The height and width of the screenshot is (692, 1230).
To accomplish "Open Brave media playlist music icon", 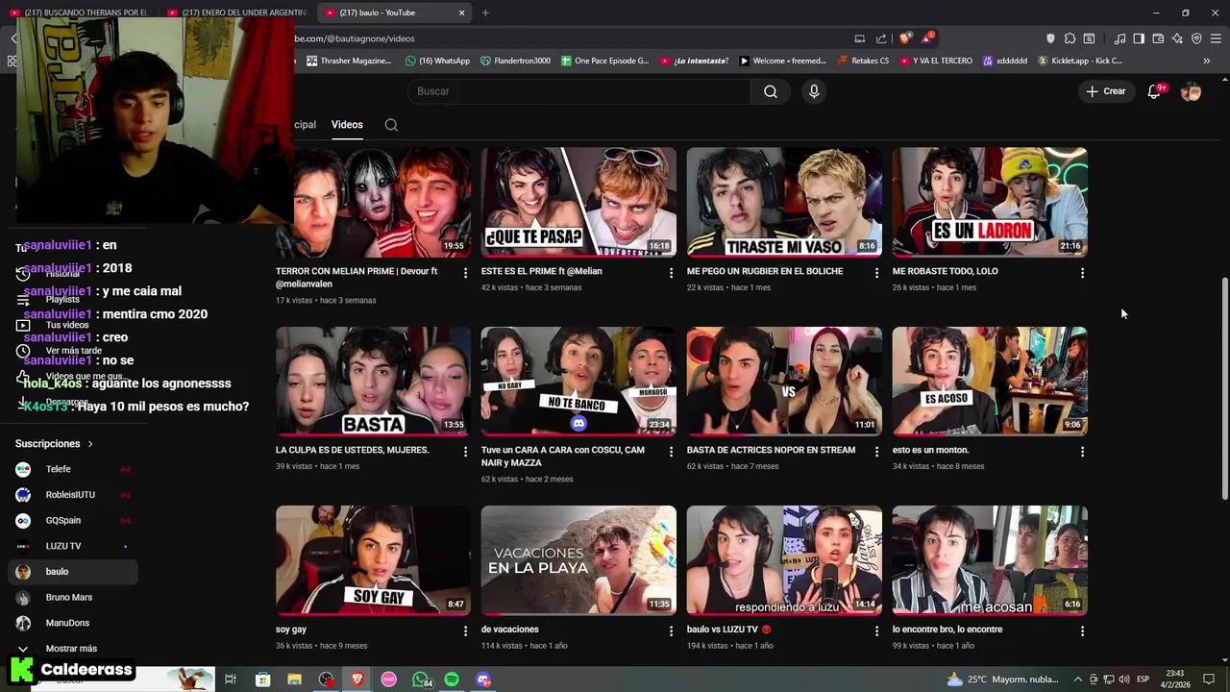I will [x=1119, y=38].
